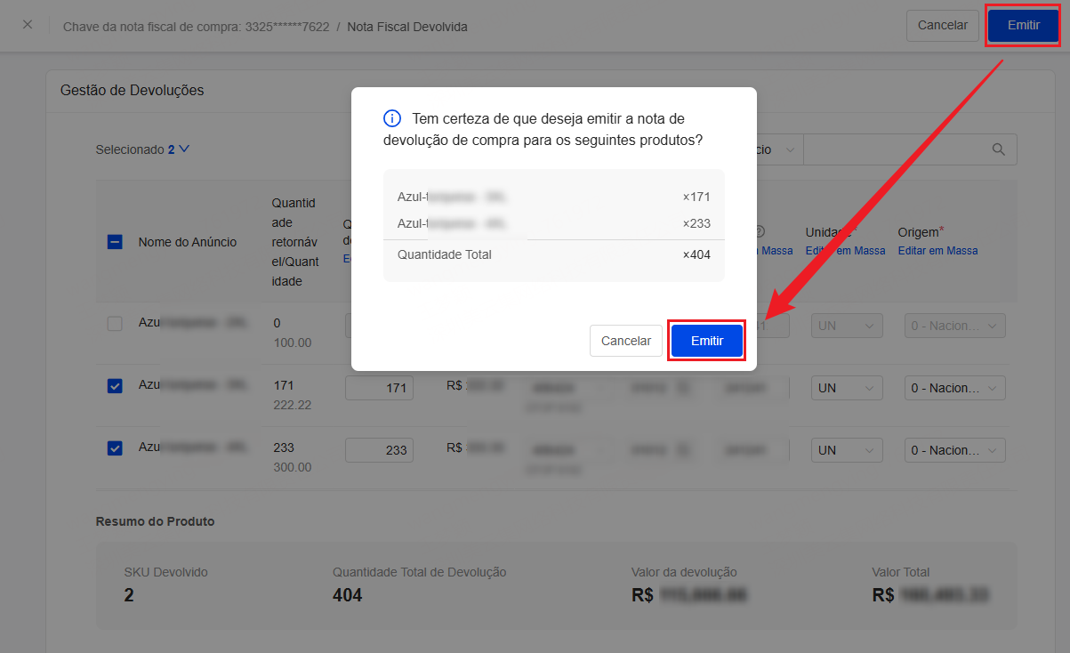Click the Chave da nota fiscal de compra text
The height and width of the screenshot is (653, 1070).
(x=195, y=27)
